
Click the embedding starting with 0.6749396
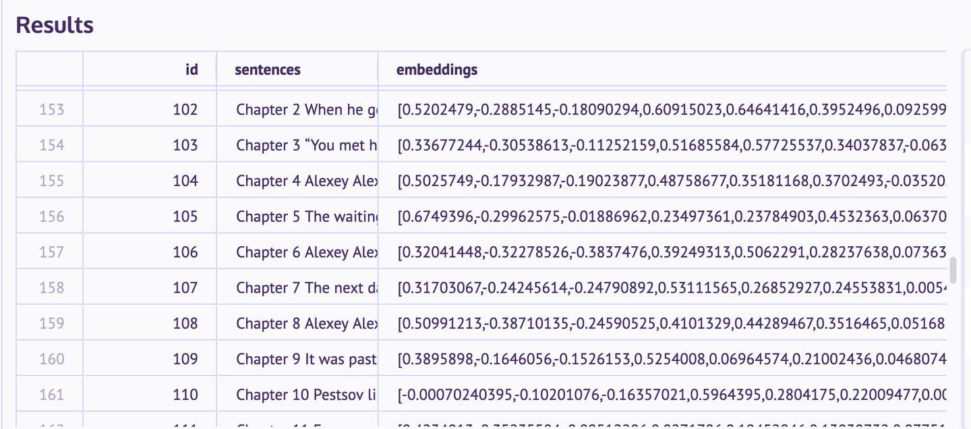click(662, 217)
